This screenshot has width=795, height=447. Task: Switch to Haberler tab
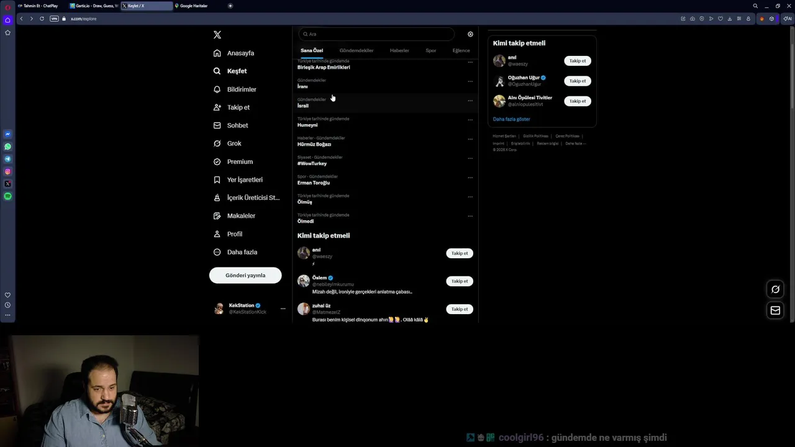pyautogui.click(x=399, y=50)
